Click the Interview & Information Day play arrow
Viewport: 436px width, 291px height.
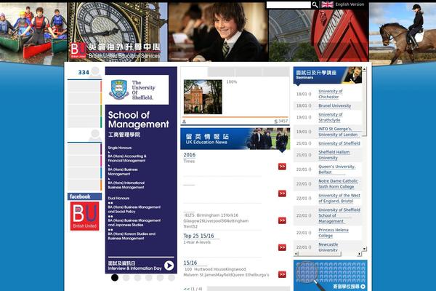(169, 266)
